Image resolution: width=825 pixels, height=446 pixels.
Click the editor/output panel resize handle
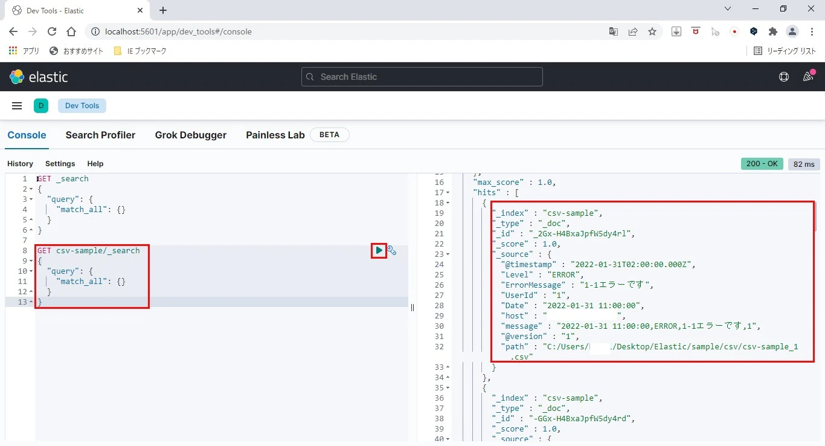coord(412,307)
